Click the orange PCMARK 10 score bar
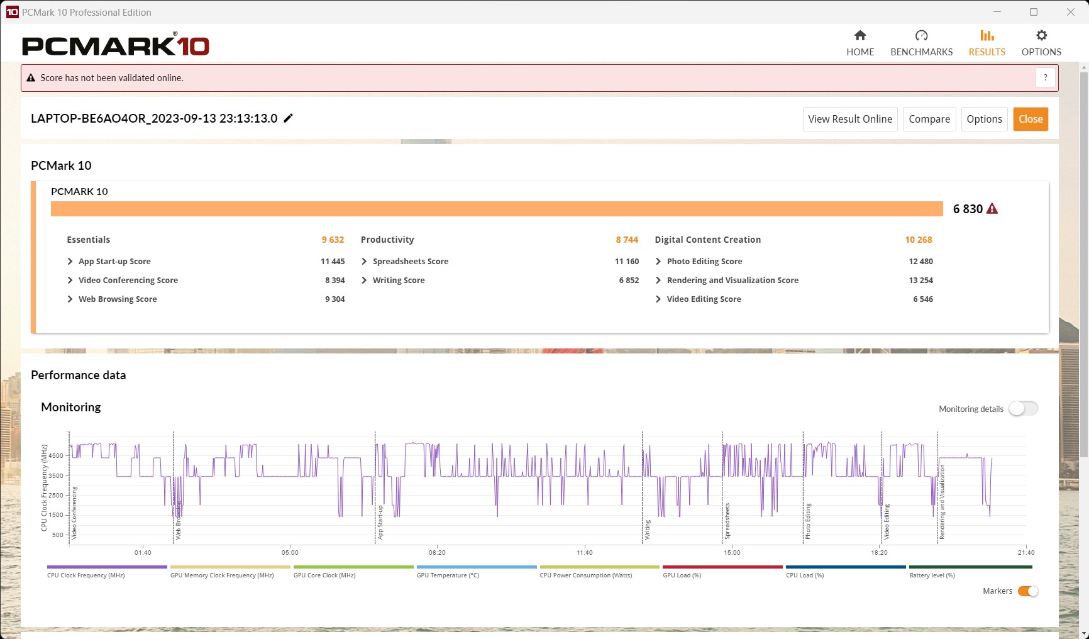 tap(497, 209)
